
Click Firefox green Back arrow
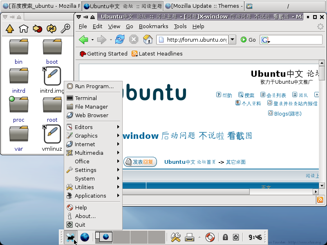tap(84, 40)
